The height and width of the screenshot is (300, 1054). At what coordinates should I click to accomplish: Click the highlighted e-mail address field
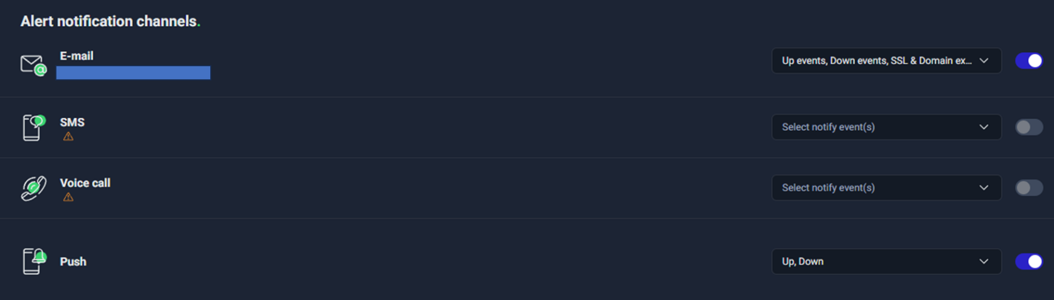pos(133,73)
